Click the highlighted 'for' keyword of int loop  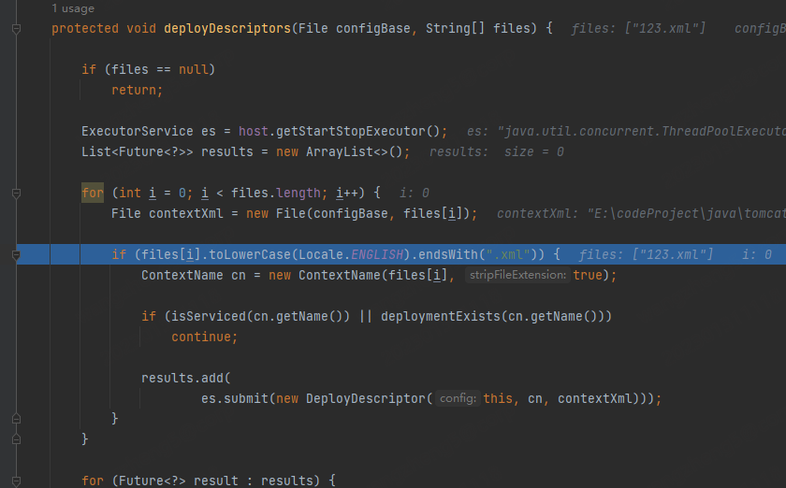click(x=93, y=193)
